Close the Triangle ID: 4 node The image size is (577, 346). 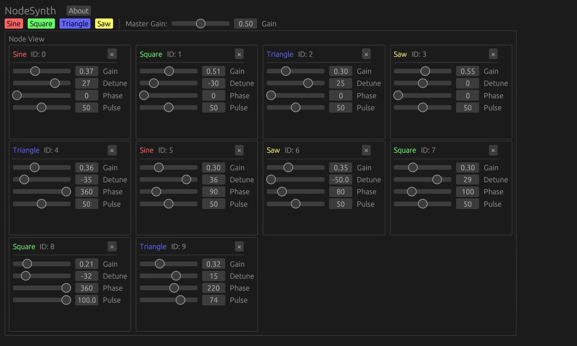coord(112,150)
